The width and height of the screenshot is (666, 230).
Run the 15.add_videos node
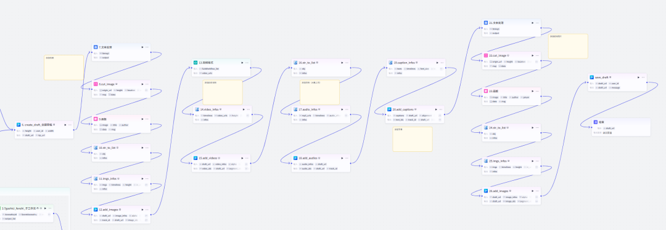[242, 158]
